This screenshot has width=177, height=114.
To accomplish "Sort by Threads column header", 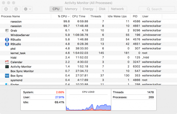I will (97, 17).
